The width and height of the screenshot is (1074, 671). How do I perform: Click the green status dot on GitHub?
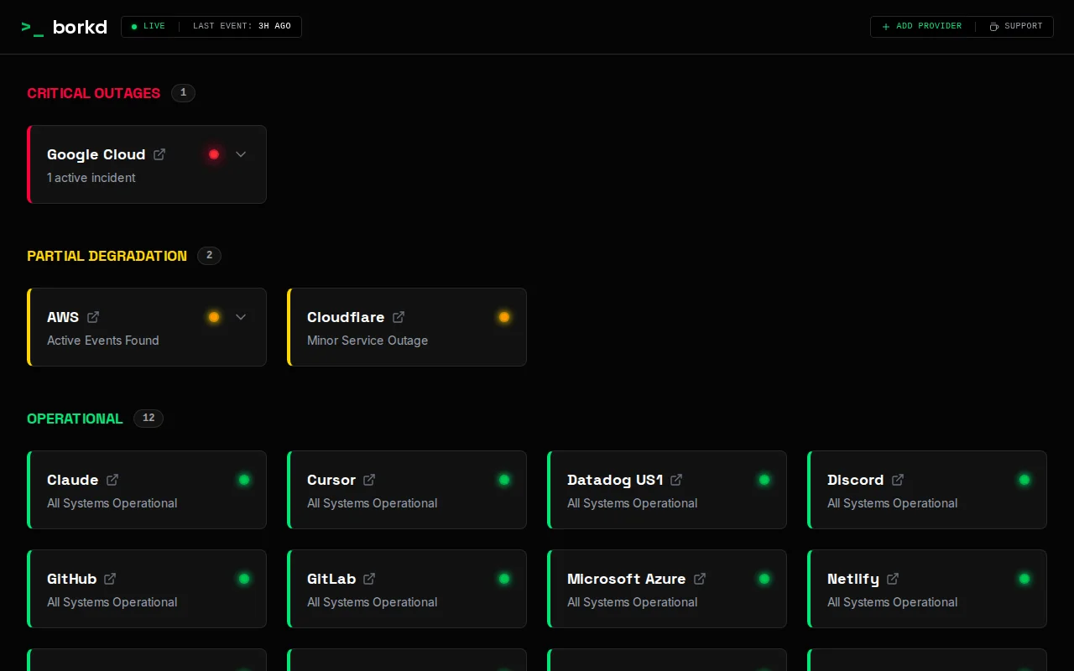244,579
